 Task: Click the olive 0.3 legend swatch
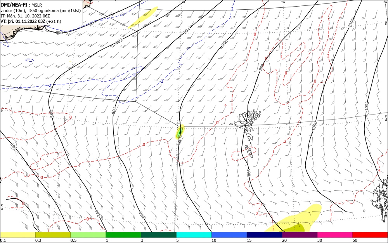click(x=53, y=235)
